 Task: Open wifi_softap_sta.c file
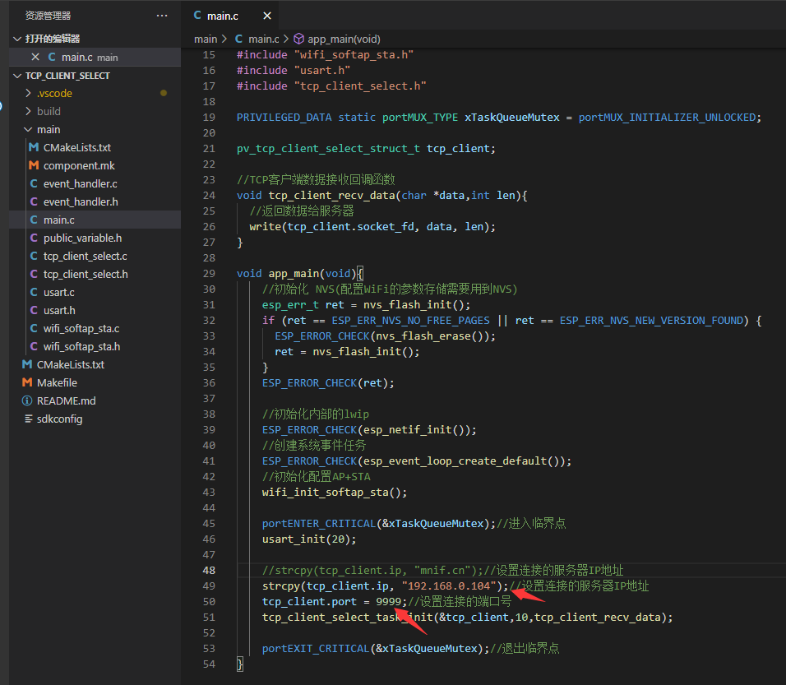click(x=81, y=328)
